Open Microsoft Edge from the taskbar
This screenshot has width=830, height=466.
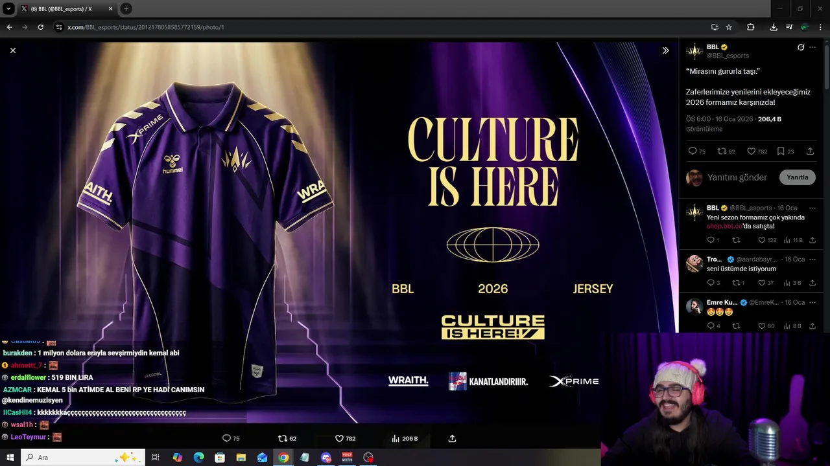198,458
